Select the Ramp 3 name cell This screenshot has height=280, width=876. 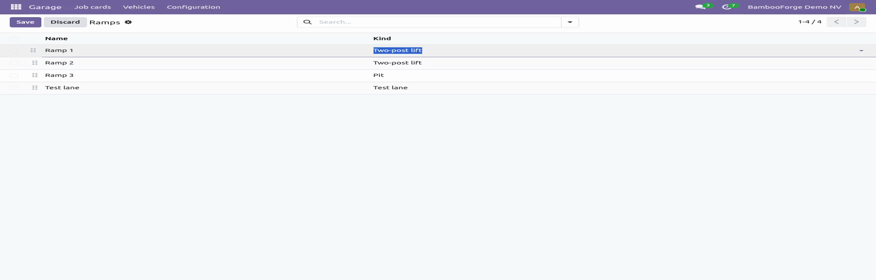coord(206,75)
